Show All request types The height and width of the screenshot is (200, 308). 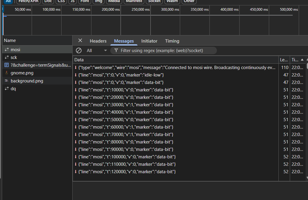pyautogui.click(x=8, y=1)
